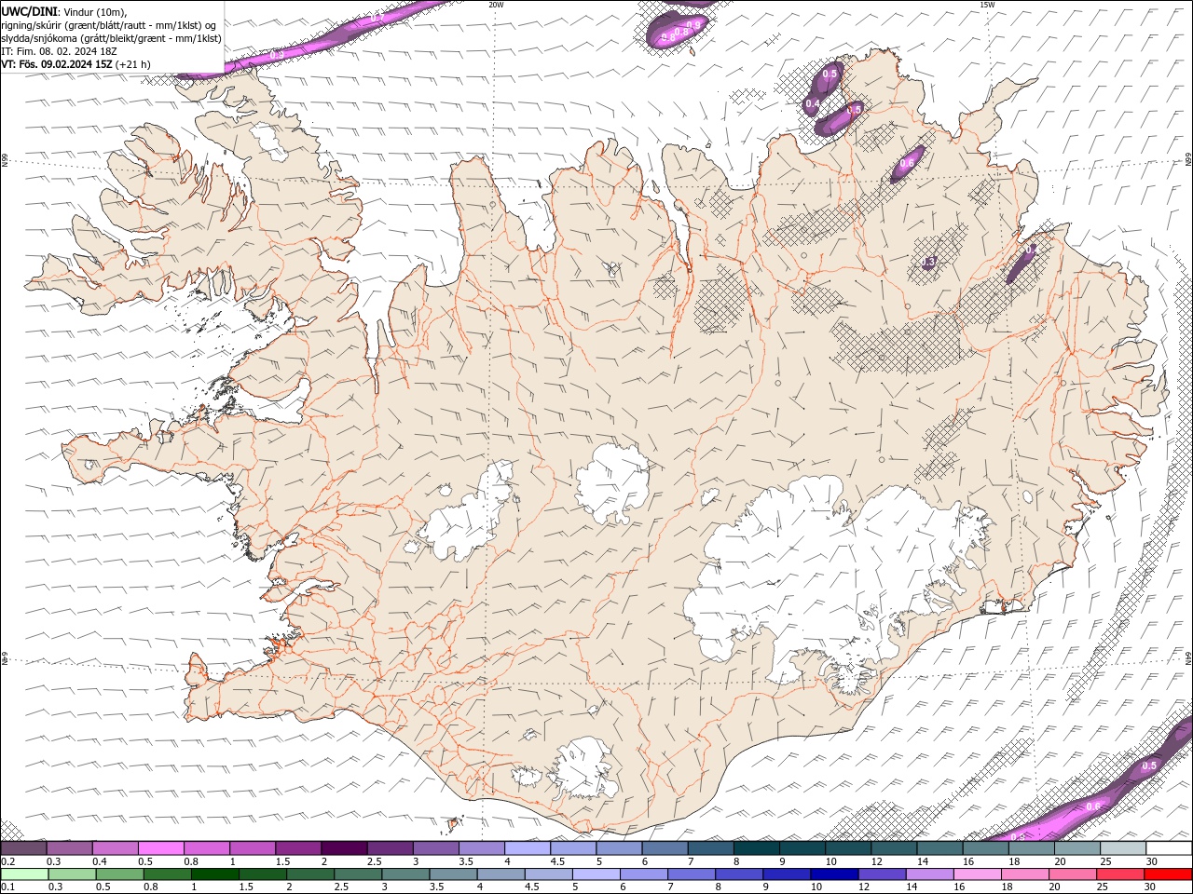Pick the lavender snow legend swatch between 4 and 4.5
Image resolution: width=1193 pixels, height=894 pixels.
[528, 848]
